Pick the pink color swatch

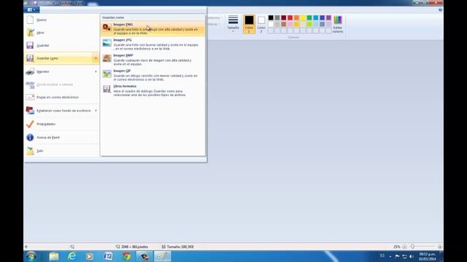tap(290, 24)
